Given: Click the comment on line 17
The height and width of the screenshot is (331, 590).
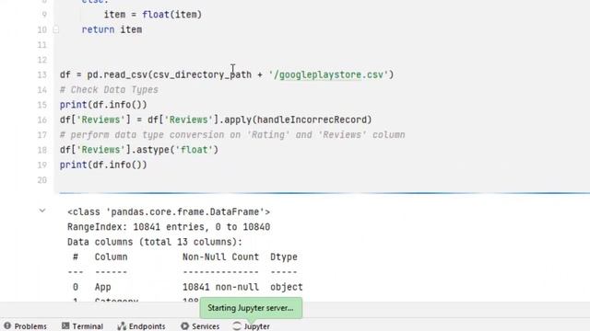Looking at the screenshot, I should tap(232, 135).
